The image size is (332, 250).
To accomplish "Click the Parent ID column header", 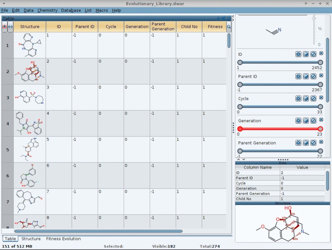I will point(85,27).
